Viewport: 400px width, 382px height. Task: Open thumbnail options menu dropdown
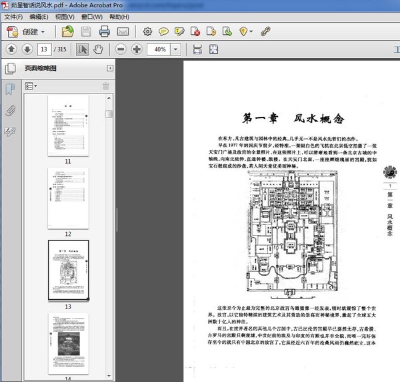pyautogui.click(x=31, y=86)
